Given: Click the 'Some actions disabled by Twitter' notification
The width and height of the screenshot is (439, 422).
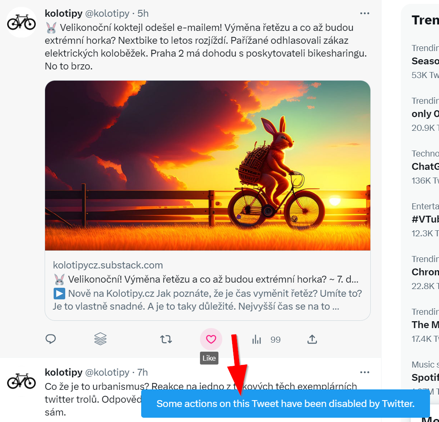Looking at the screenshot, I should point(285,404).
